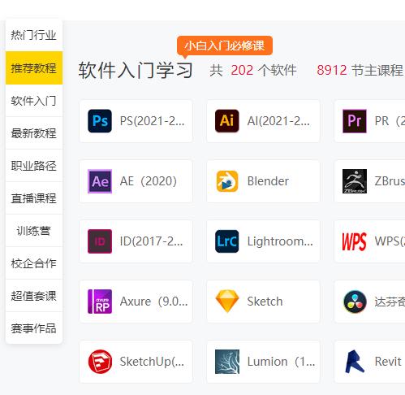Open the Blender course label

tap(268, 181)
